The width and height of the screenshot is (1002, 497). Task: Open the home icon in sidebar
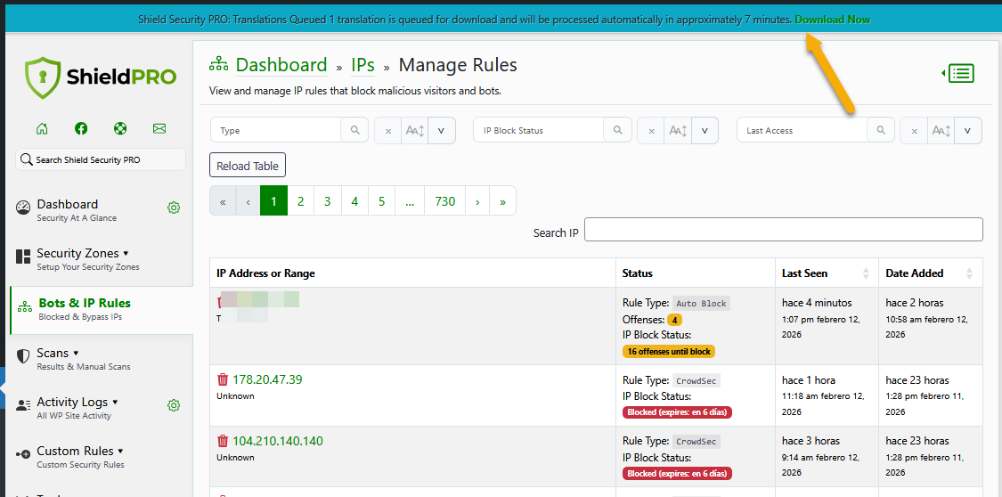pyautogui.click(x=42, y=128)
